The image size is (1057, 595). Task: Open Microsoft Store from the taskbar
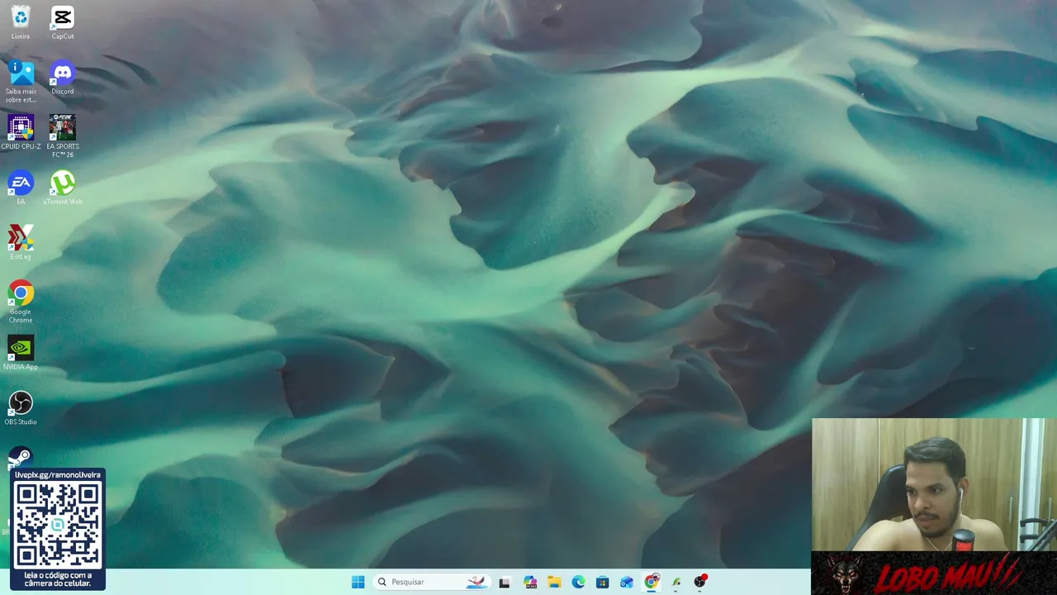pos(603,582)
